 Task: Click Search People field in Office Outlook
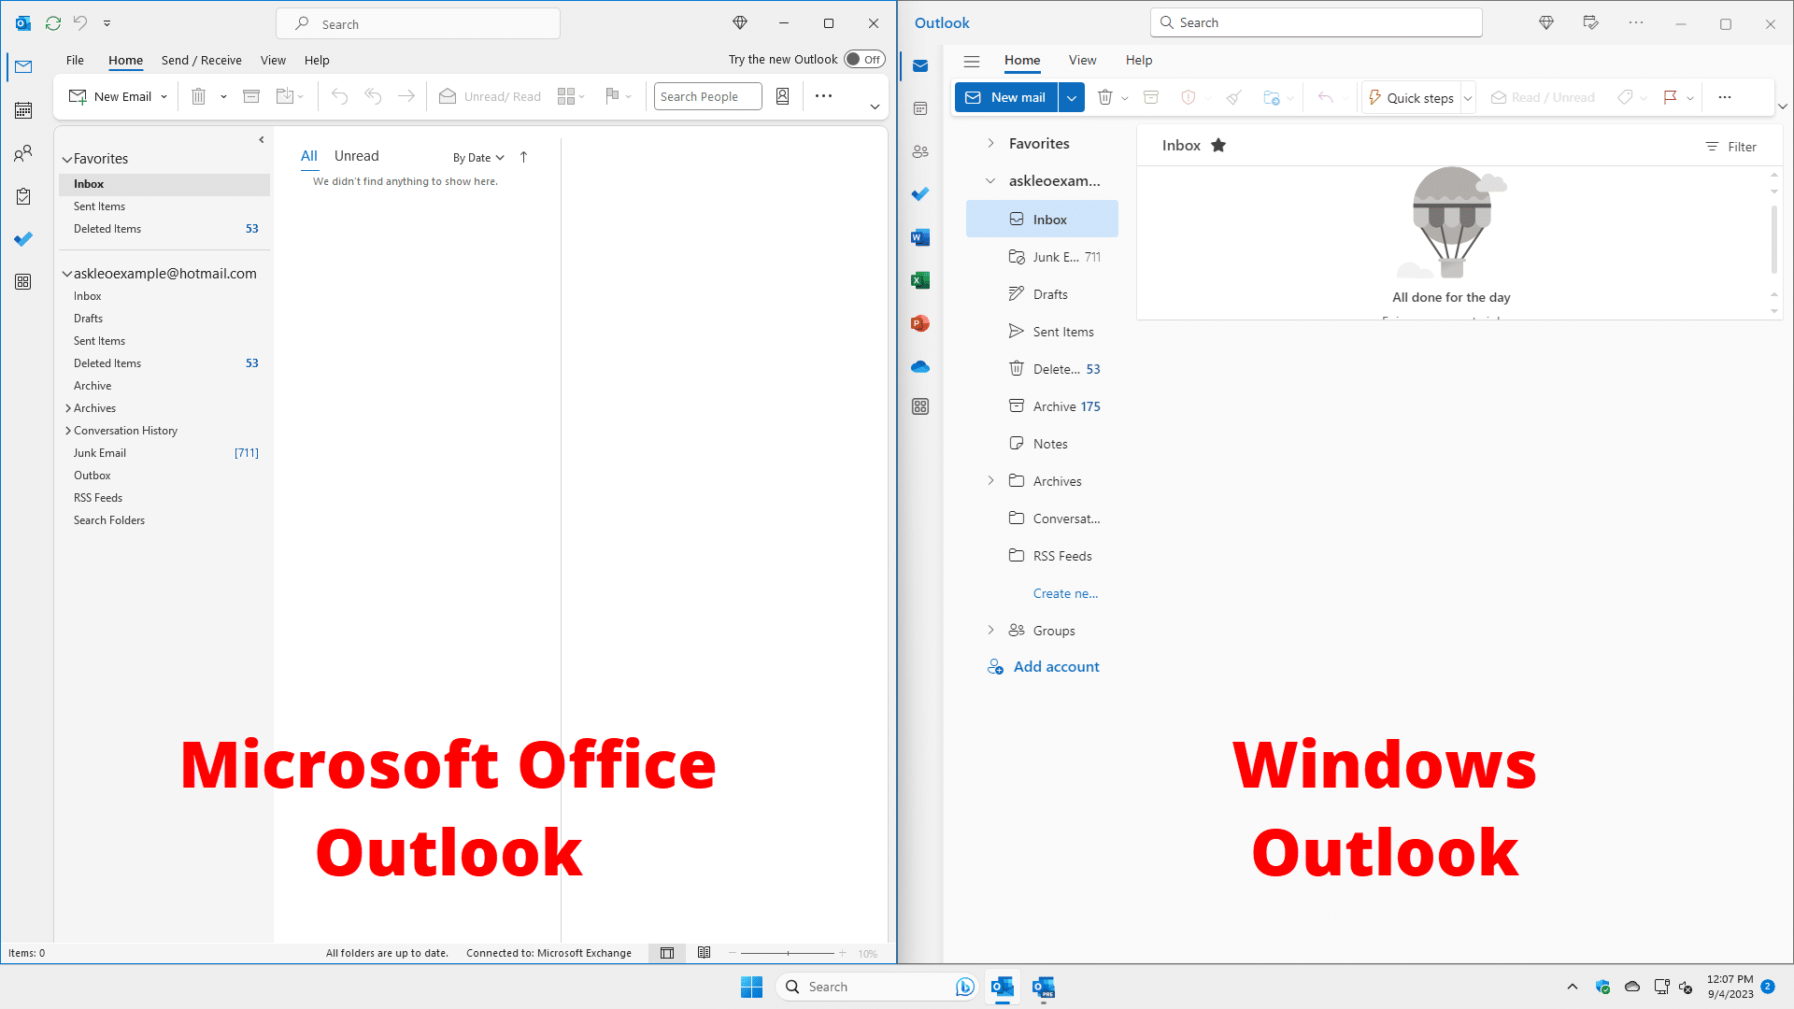click(707, 96)
